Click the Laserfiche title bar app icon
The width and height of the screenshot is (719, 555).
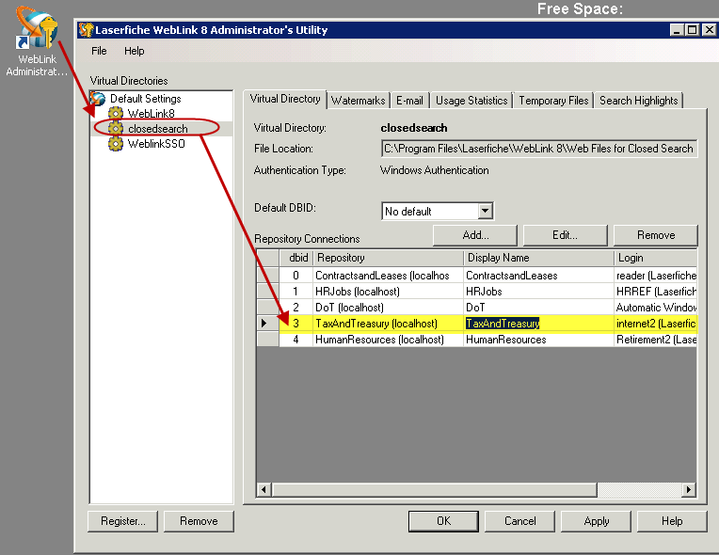[86, 30]
